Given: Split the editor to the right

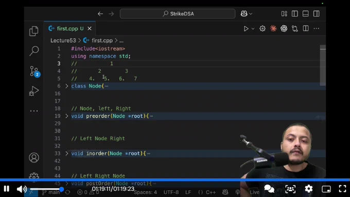Looking at the screenshot, I should pyautogui.click(x=306, y=28).
